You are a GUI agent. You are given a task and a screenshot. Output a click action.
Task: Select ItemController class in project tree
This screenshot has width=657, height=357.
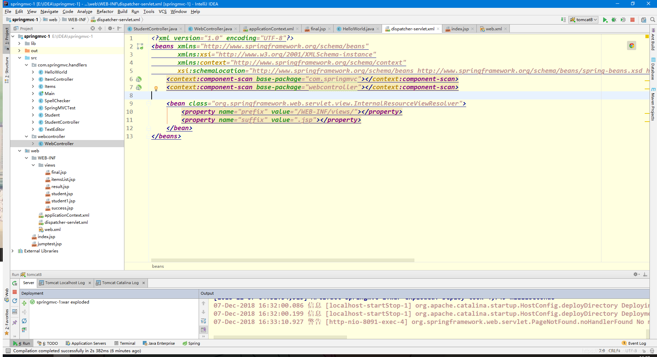(x=59, y=79)
